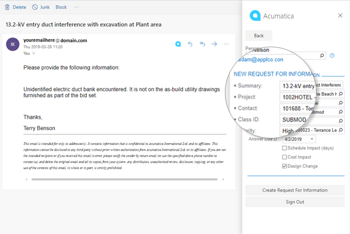350x234 pixels.
Task: Uncheck the Design Change checkbox
Action: tap(284, 166)
